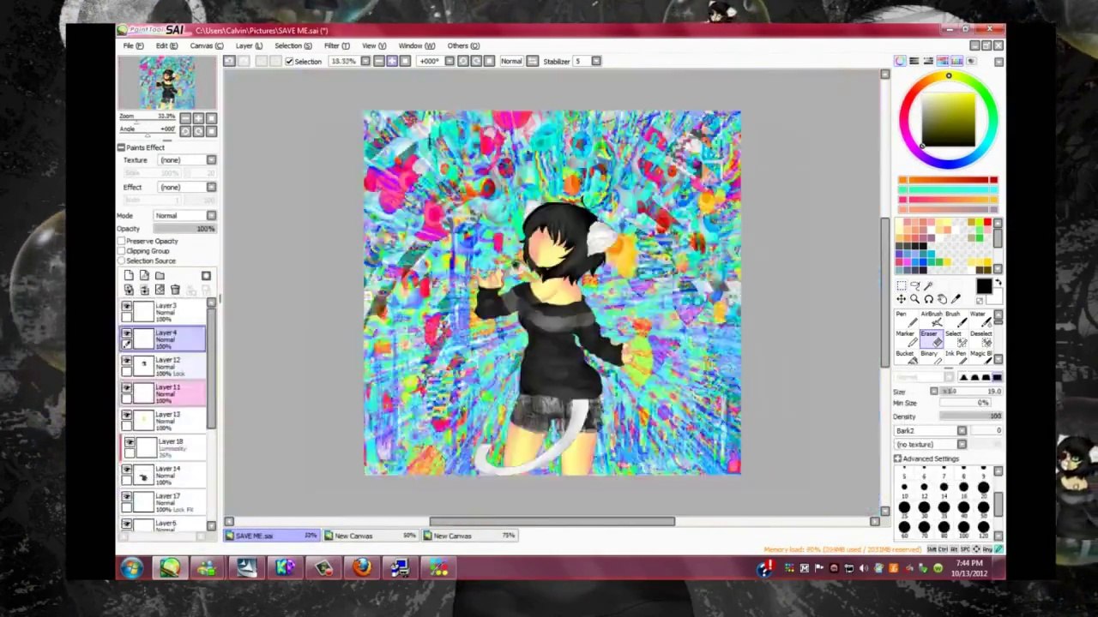Hide Layer11 using its eye icon
The width and height of the screenshot is (1098, 617).
coord(127,389)
